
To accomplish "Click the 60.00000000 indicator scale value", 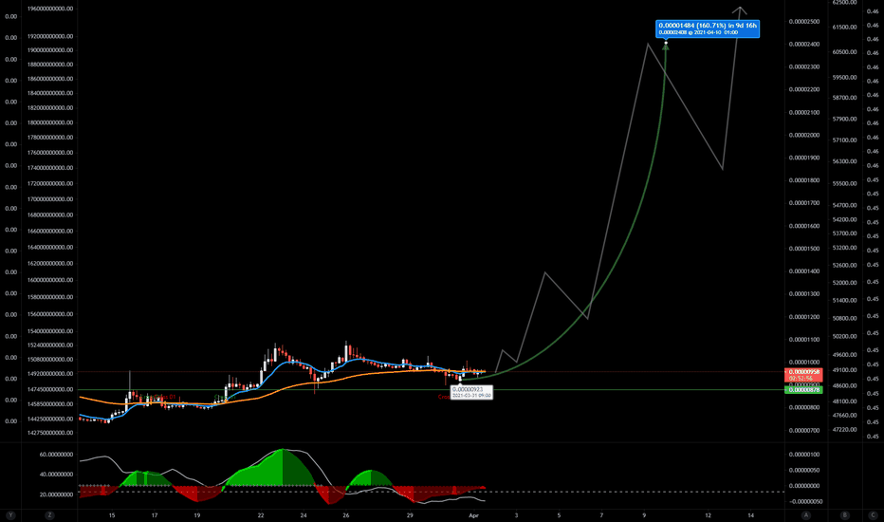I will (x=56, y=455).
